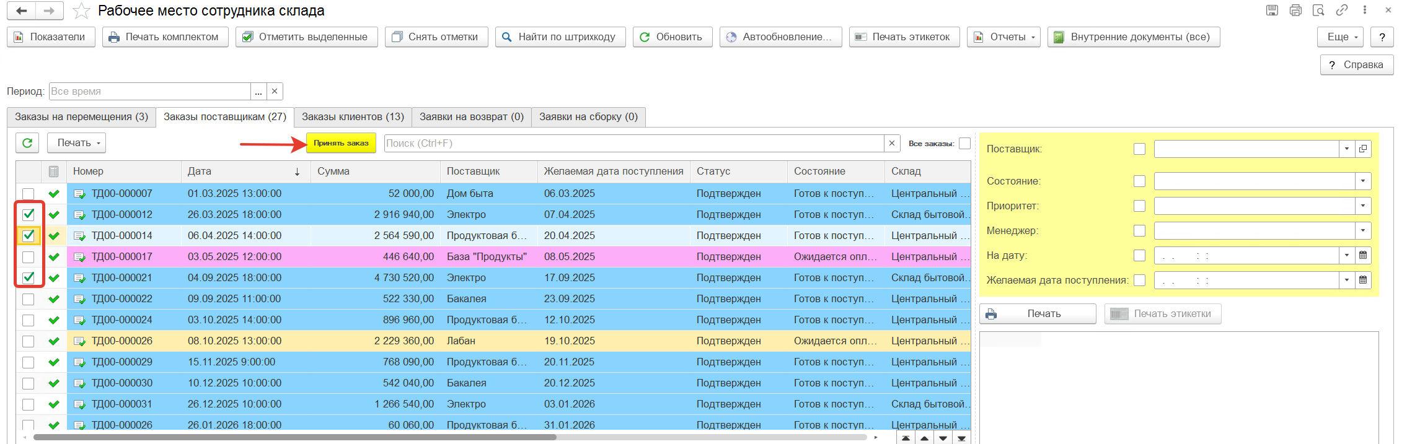The width and height of the screenshot is (1407, 444).
Task: Refresh the order list with the green arrow icon
Action: click(x=27, y=143)
